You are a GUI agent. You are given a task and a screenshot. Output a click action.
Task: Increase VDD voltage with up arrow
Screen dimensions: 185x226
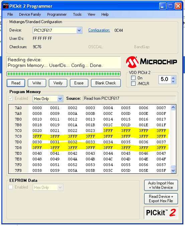pyautogui.click(x=173, y=78)
